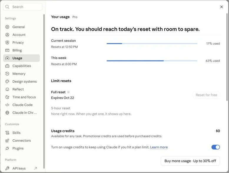This screenshot has height=173, width=229.
Task: Click the 'Platform' section label
Action: (11, 160)
